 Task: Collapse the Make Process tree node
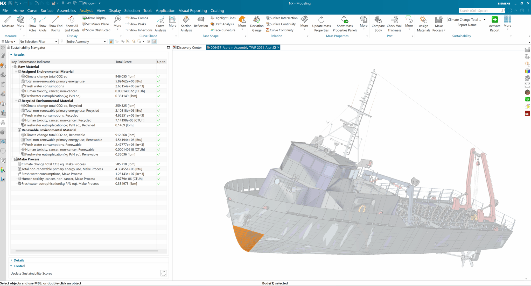coord(12,159)
